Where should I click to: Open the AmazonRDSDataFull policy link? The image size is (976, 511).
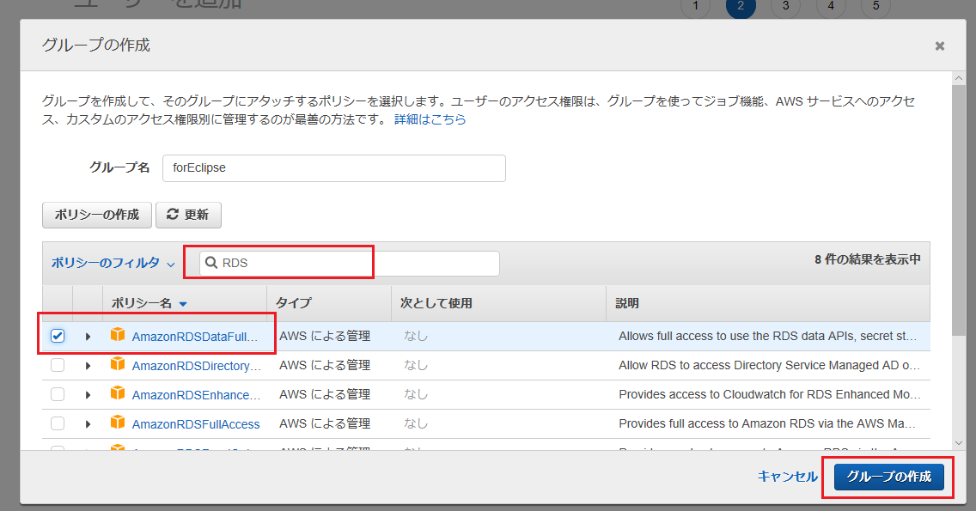coord(195,337)
